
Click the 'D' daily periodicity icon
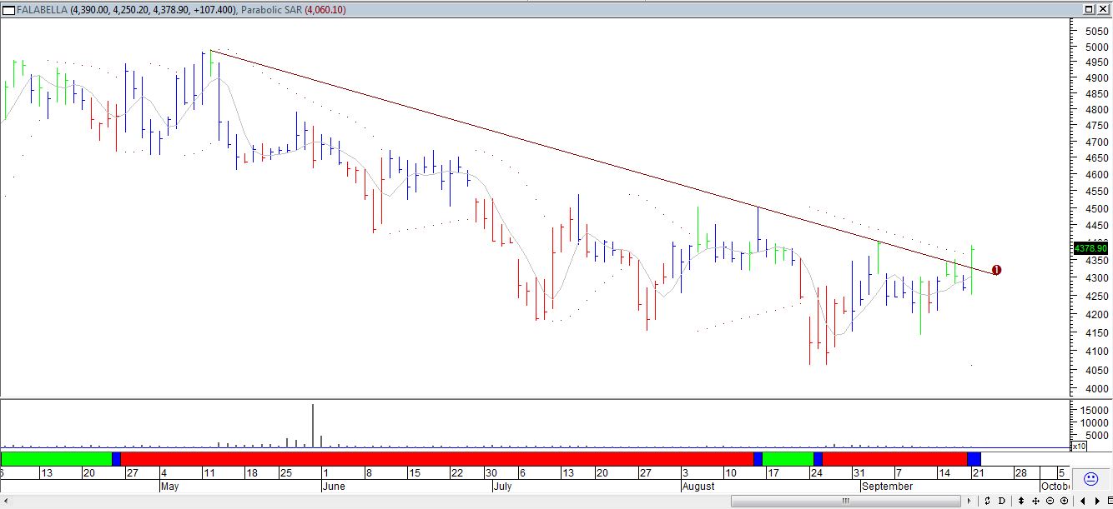(1001, 501)
